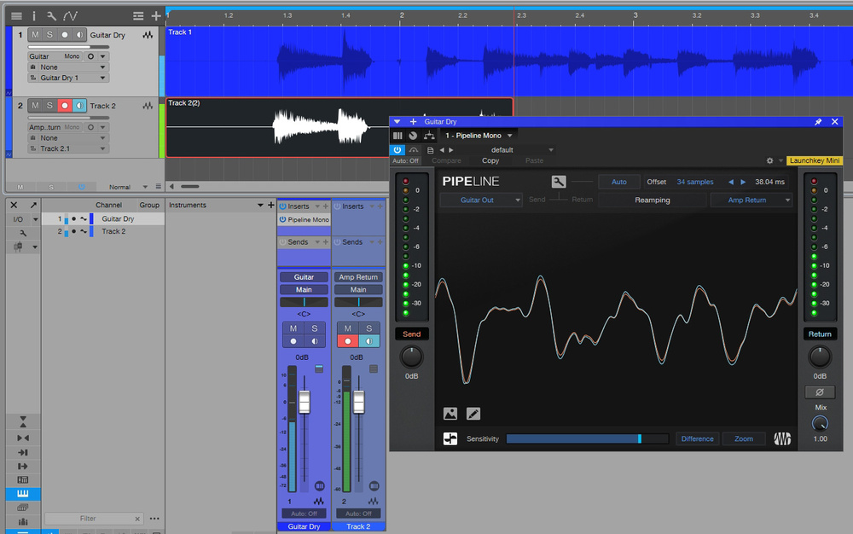Arm record on Guitar Dry track header
This screenshot has width=853, height=534.
pos(65,35)
